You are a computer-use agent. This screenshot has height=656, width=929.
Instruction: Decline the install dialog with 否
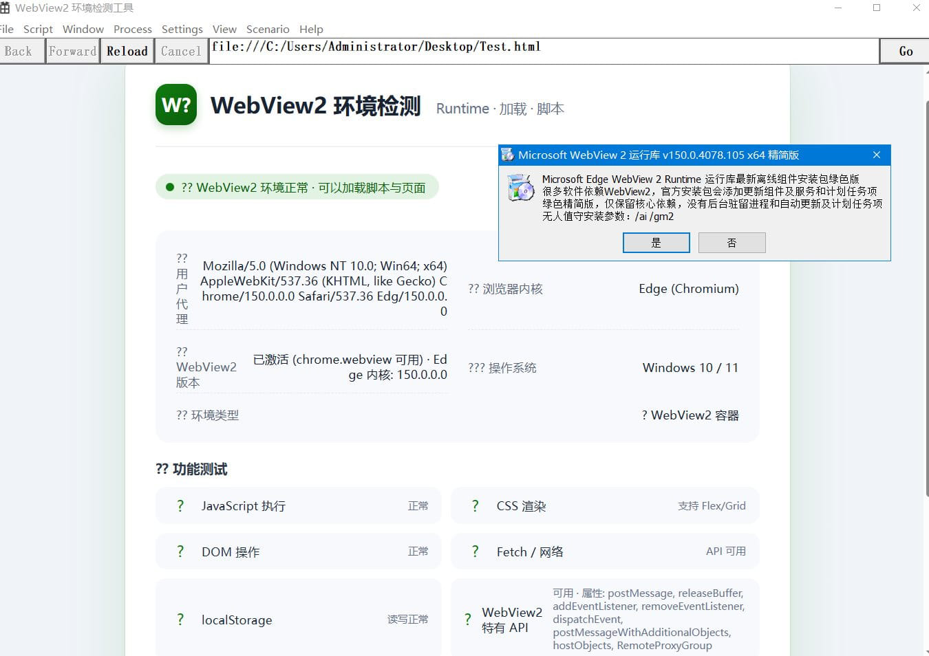732,243
